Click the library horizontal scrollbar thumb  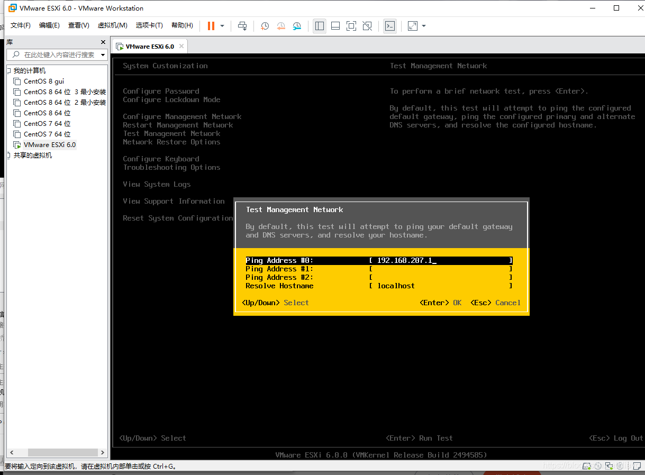tap(63, 452)
